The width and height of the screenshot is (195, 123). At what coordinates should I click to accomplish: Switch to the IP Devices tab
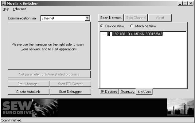click(x=109, y=92)
